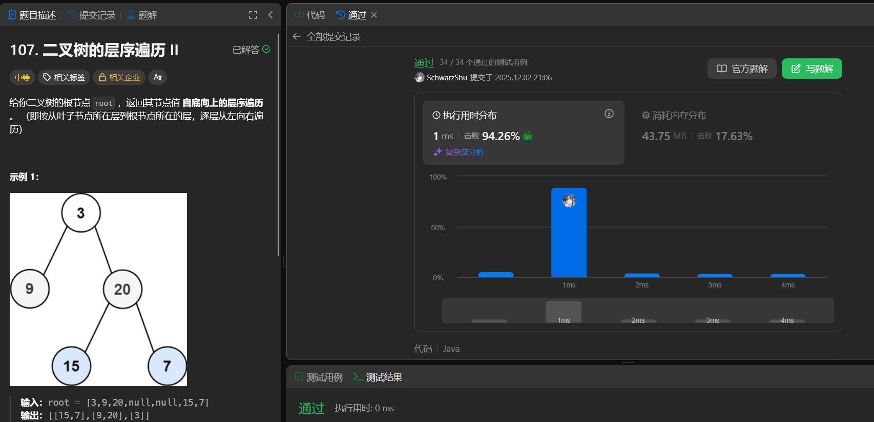Viewport: 874px width, 422px height.
Task: Open the 代码 code tab
Action: [x=309, y=15]
